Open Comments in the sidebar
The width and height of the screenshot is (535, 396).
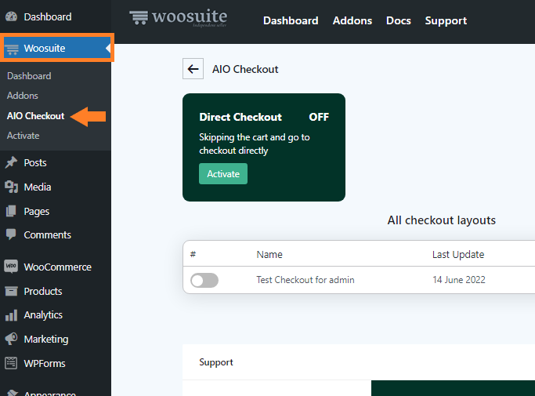tap(48, 235)
